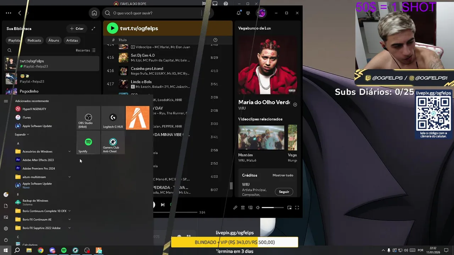
Task: Open connect to device icon
Action: click(250, 208)
